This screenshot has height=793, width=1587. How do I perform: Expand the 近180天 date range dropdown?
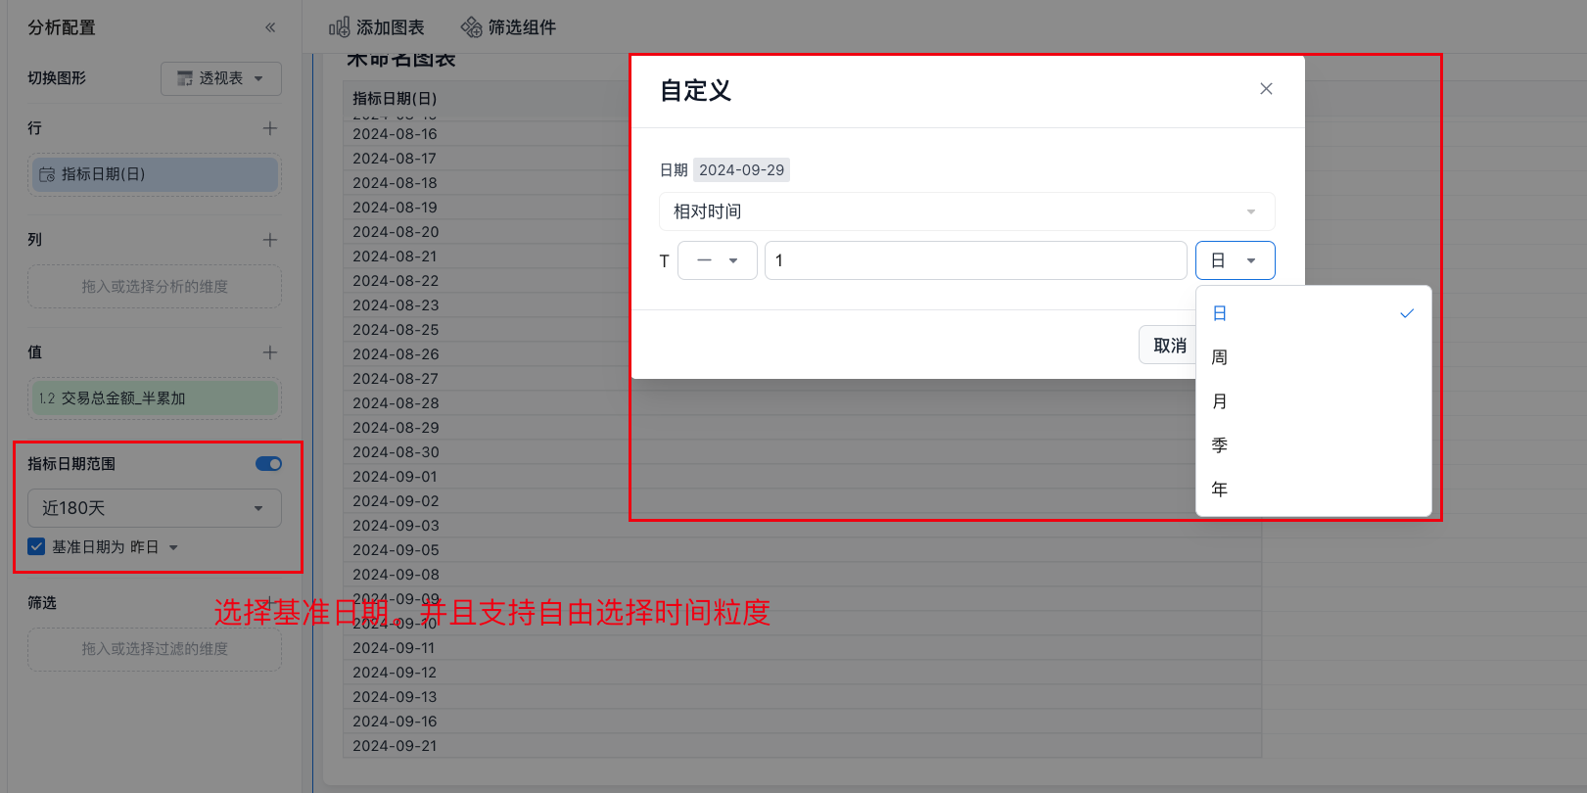pyautogui.click(x=155, y=508)
